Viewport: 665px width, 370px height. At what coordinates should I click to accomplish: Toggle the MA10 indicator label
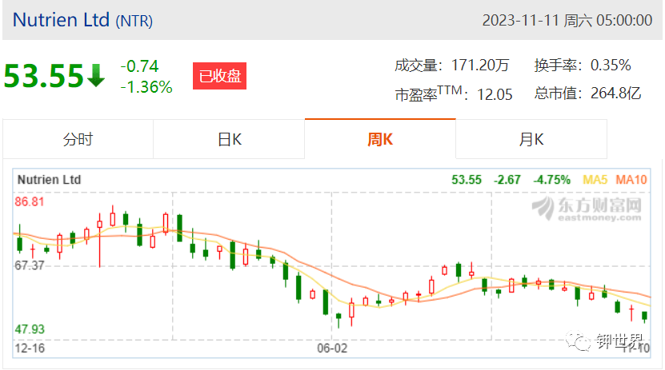click(x=631, y=180)
